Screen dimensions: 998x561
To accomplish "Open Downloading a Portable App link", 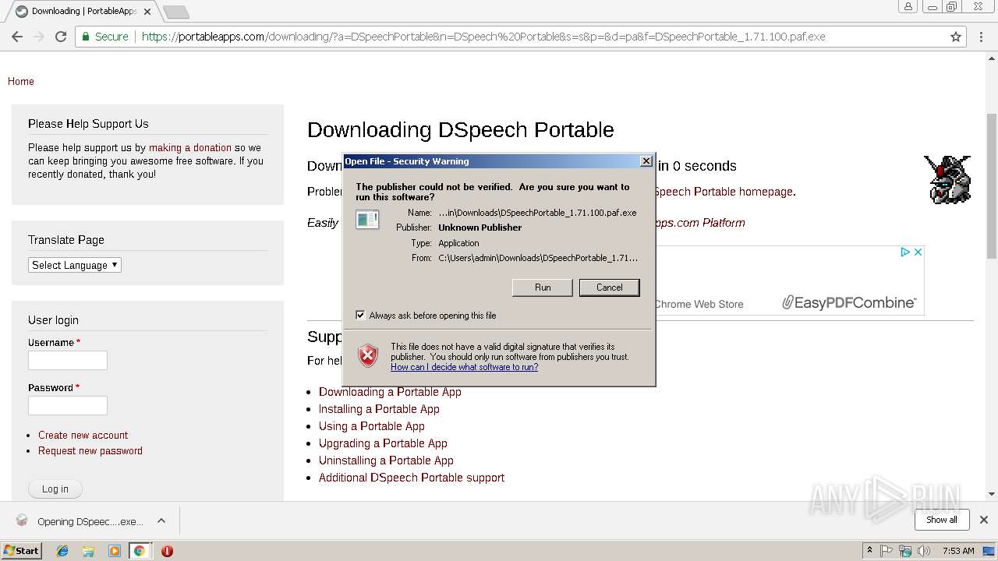I will coord(390,392).
